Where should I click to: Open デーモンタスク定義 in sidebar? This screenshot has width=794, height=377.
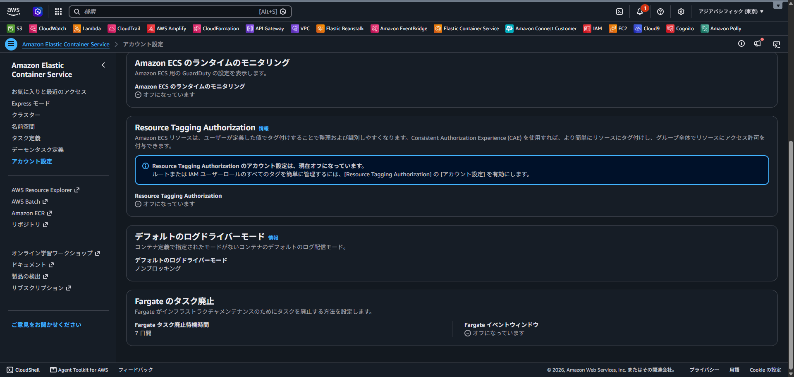point(38,150)
